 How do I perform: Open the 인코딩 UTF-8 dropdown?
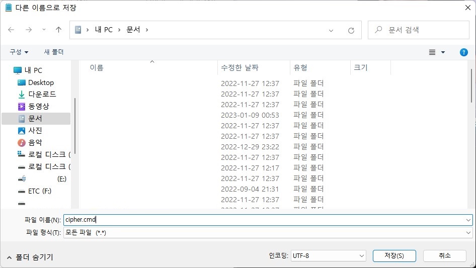coord(328,256)
